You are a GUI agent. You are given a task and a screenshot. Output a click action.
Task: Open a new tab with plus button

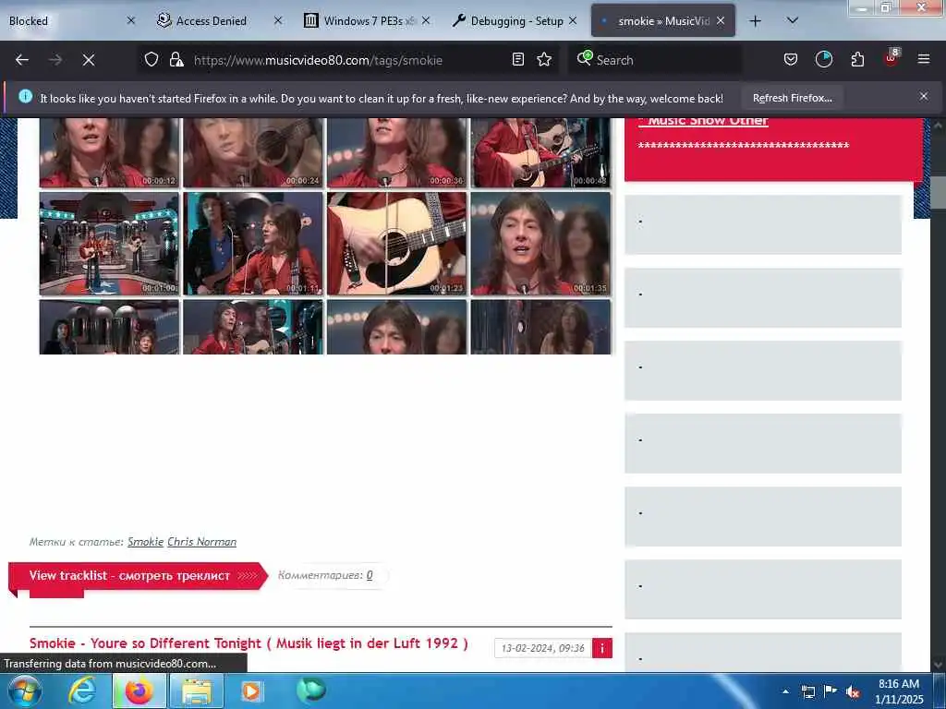coord(755,21)
